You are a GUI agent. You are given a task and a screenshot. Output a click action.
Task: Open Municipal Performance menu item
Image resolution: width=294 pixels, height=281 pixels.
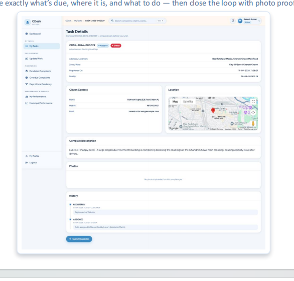[x=42, y=103]
